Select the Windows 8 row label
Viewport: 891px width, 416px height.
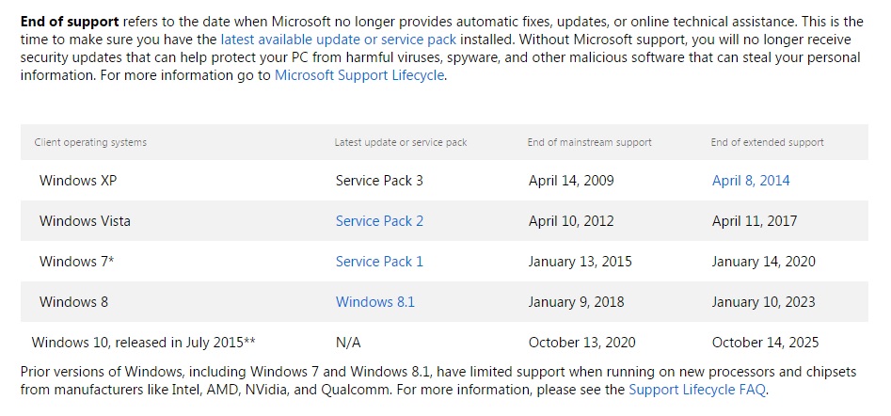coord(73,302)
